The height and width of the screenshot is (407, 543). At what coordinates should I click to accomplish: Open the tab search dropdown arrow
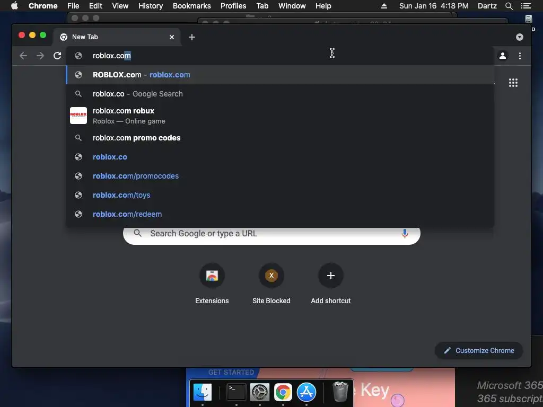tap(520, 37)
